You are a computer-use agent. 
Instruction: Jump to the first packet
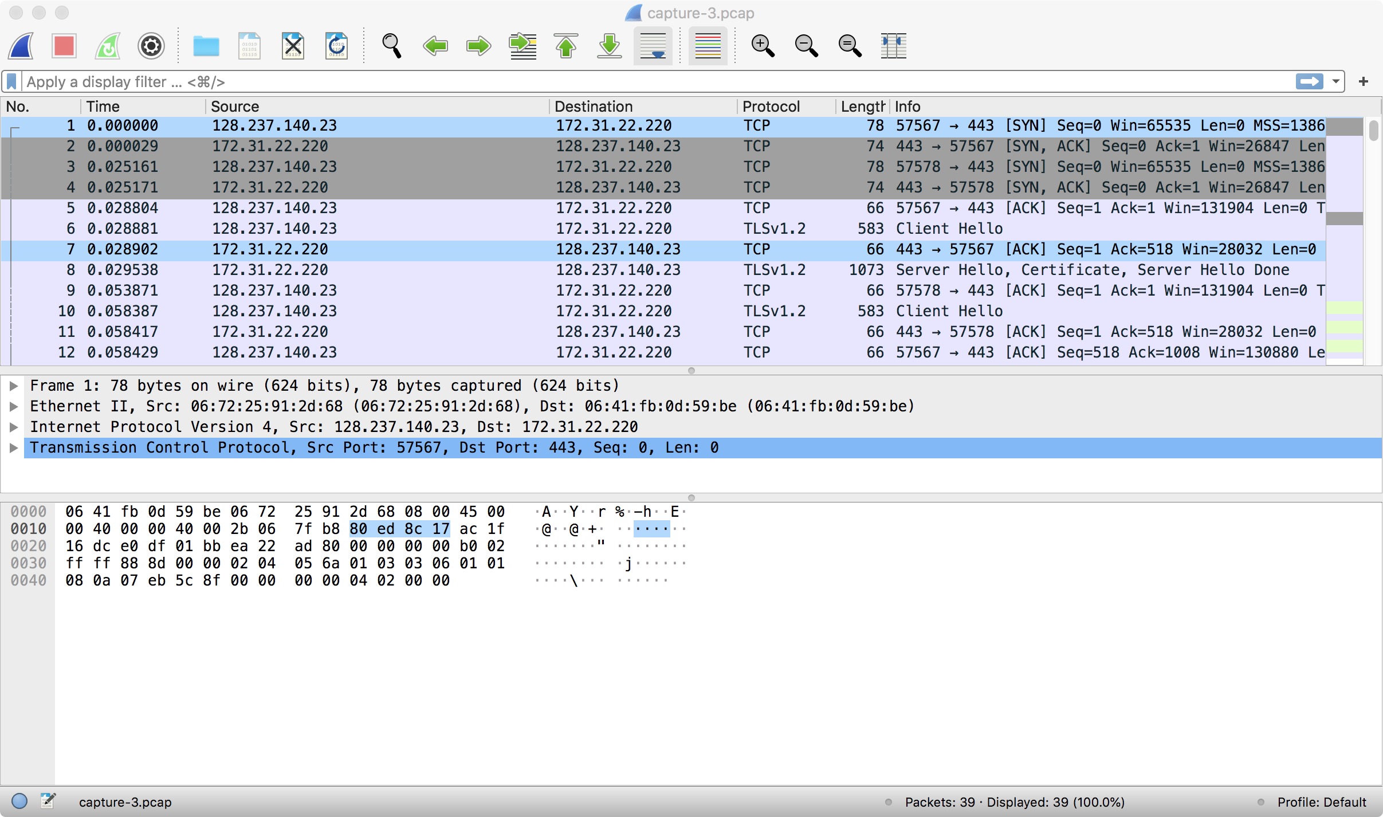[x=566, y=46]
